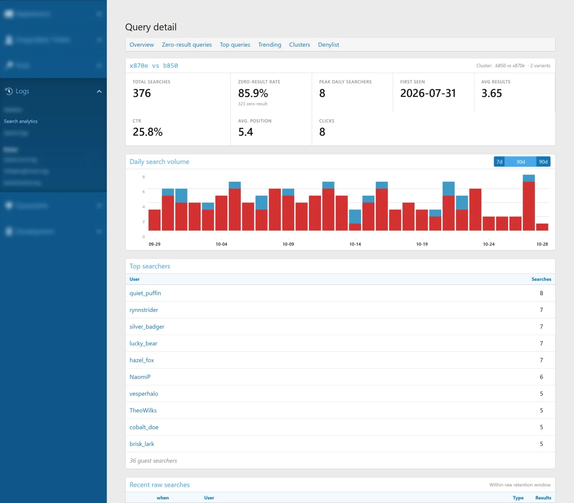Screen dimensions: 574x503
Task: Open the Clusters tab
Action: [x=300, y=45]
